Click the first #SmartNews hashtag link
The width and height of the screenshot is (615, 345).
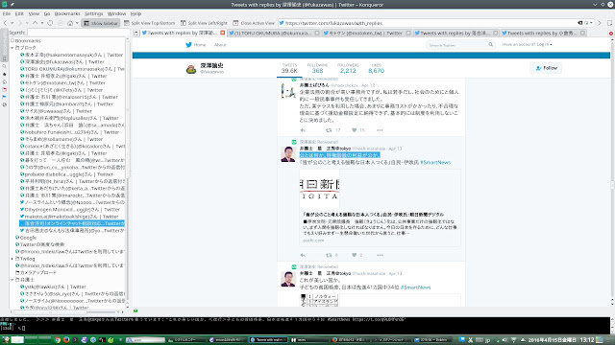click(x=435, y=162)
